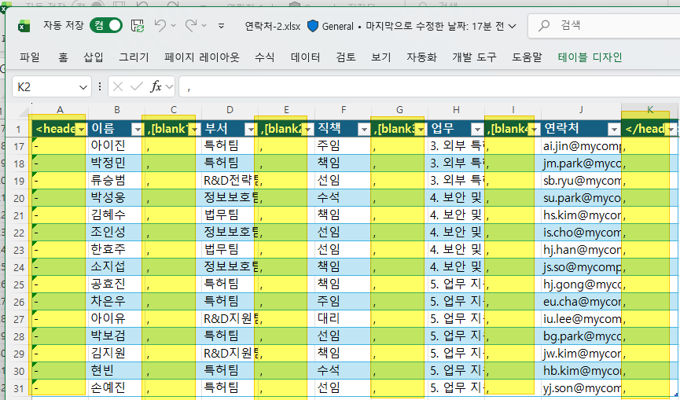Open Customize Quick Access Toolbar dropdown
Image resolution: width=680 pixels, height=400 pixels.
click(221, 26)
